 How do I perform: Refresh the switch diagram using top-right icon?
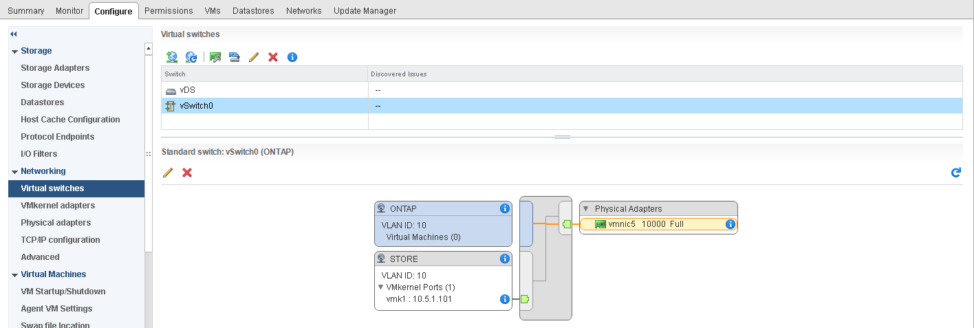(x=955, y=173)
